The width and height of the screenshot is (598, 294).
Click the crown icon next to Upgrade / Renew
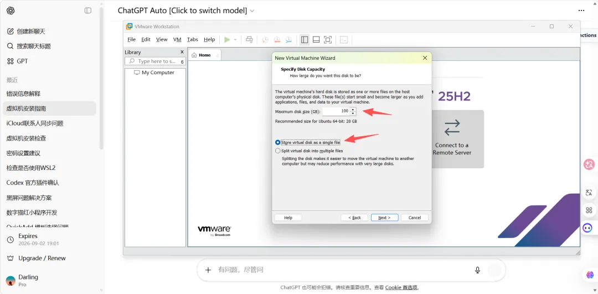tap(11, 258)
